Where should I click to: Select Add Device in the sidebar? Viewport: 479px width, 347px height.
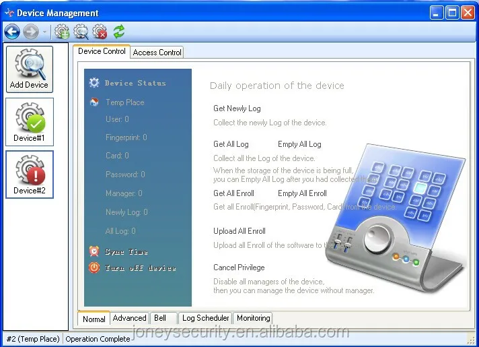click(29, 69)
